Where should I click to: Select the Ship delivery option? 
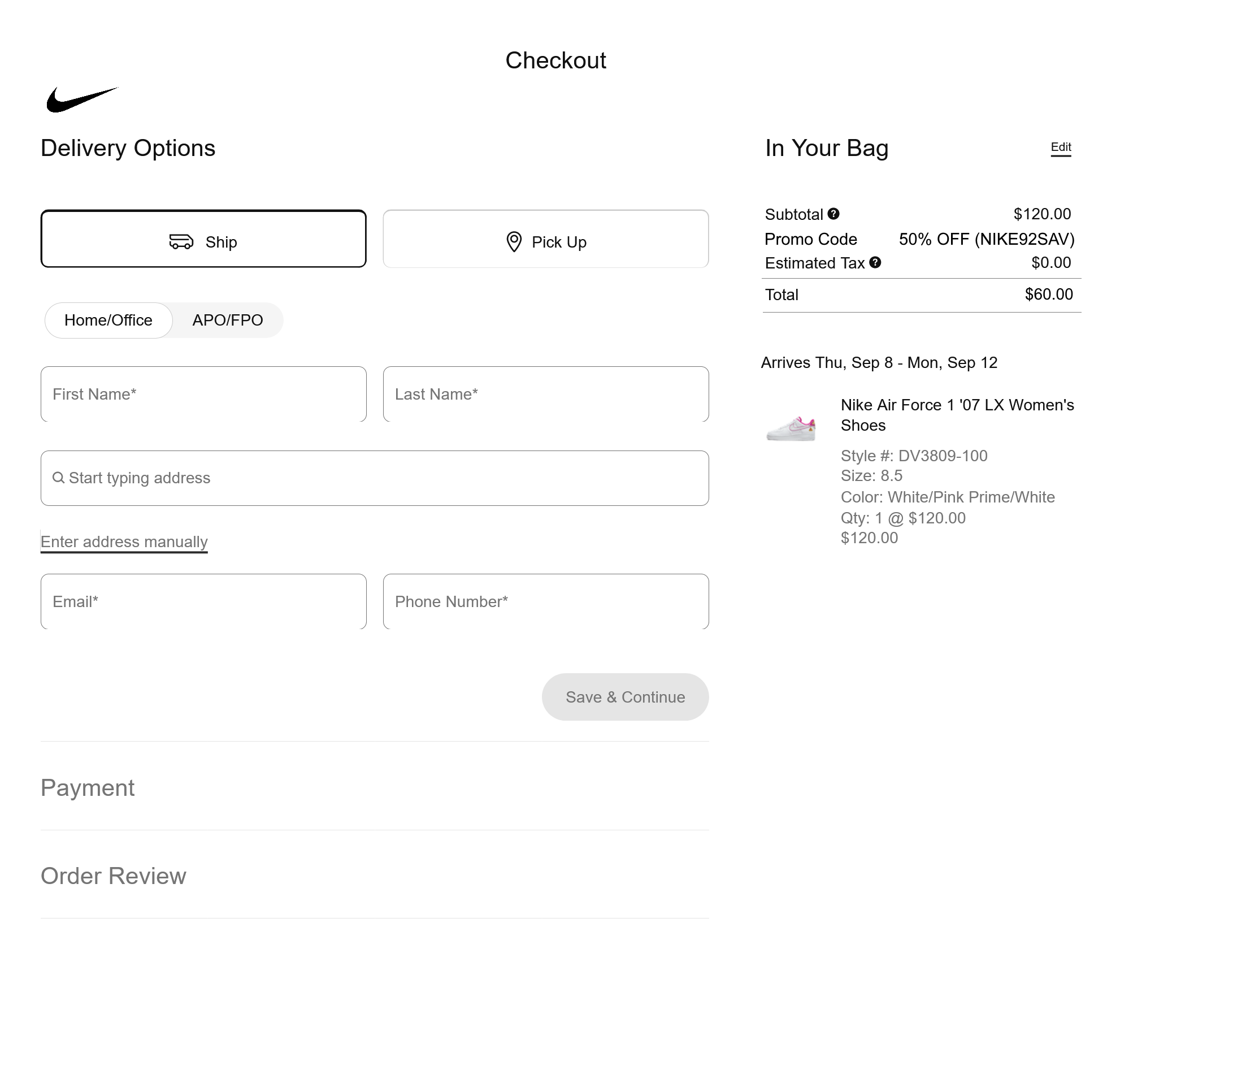tap(203, 239)
